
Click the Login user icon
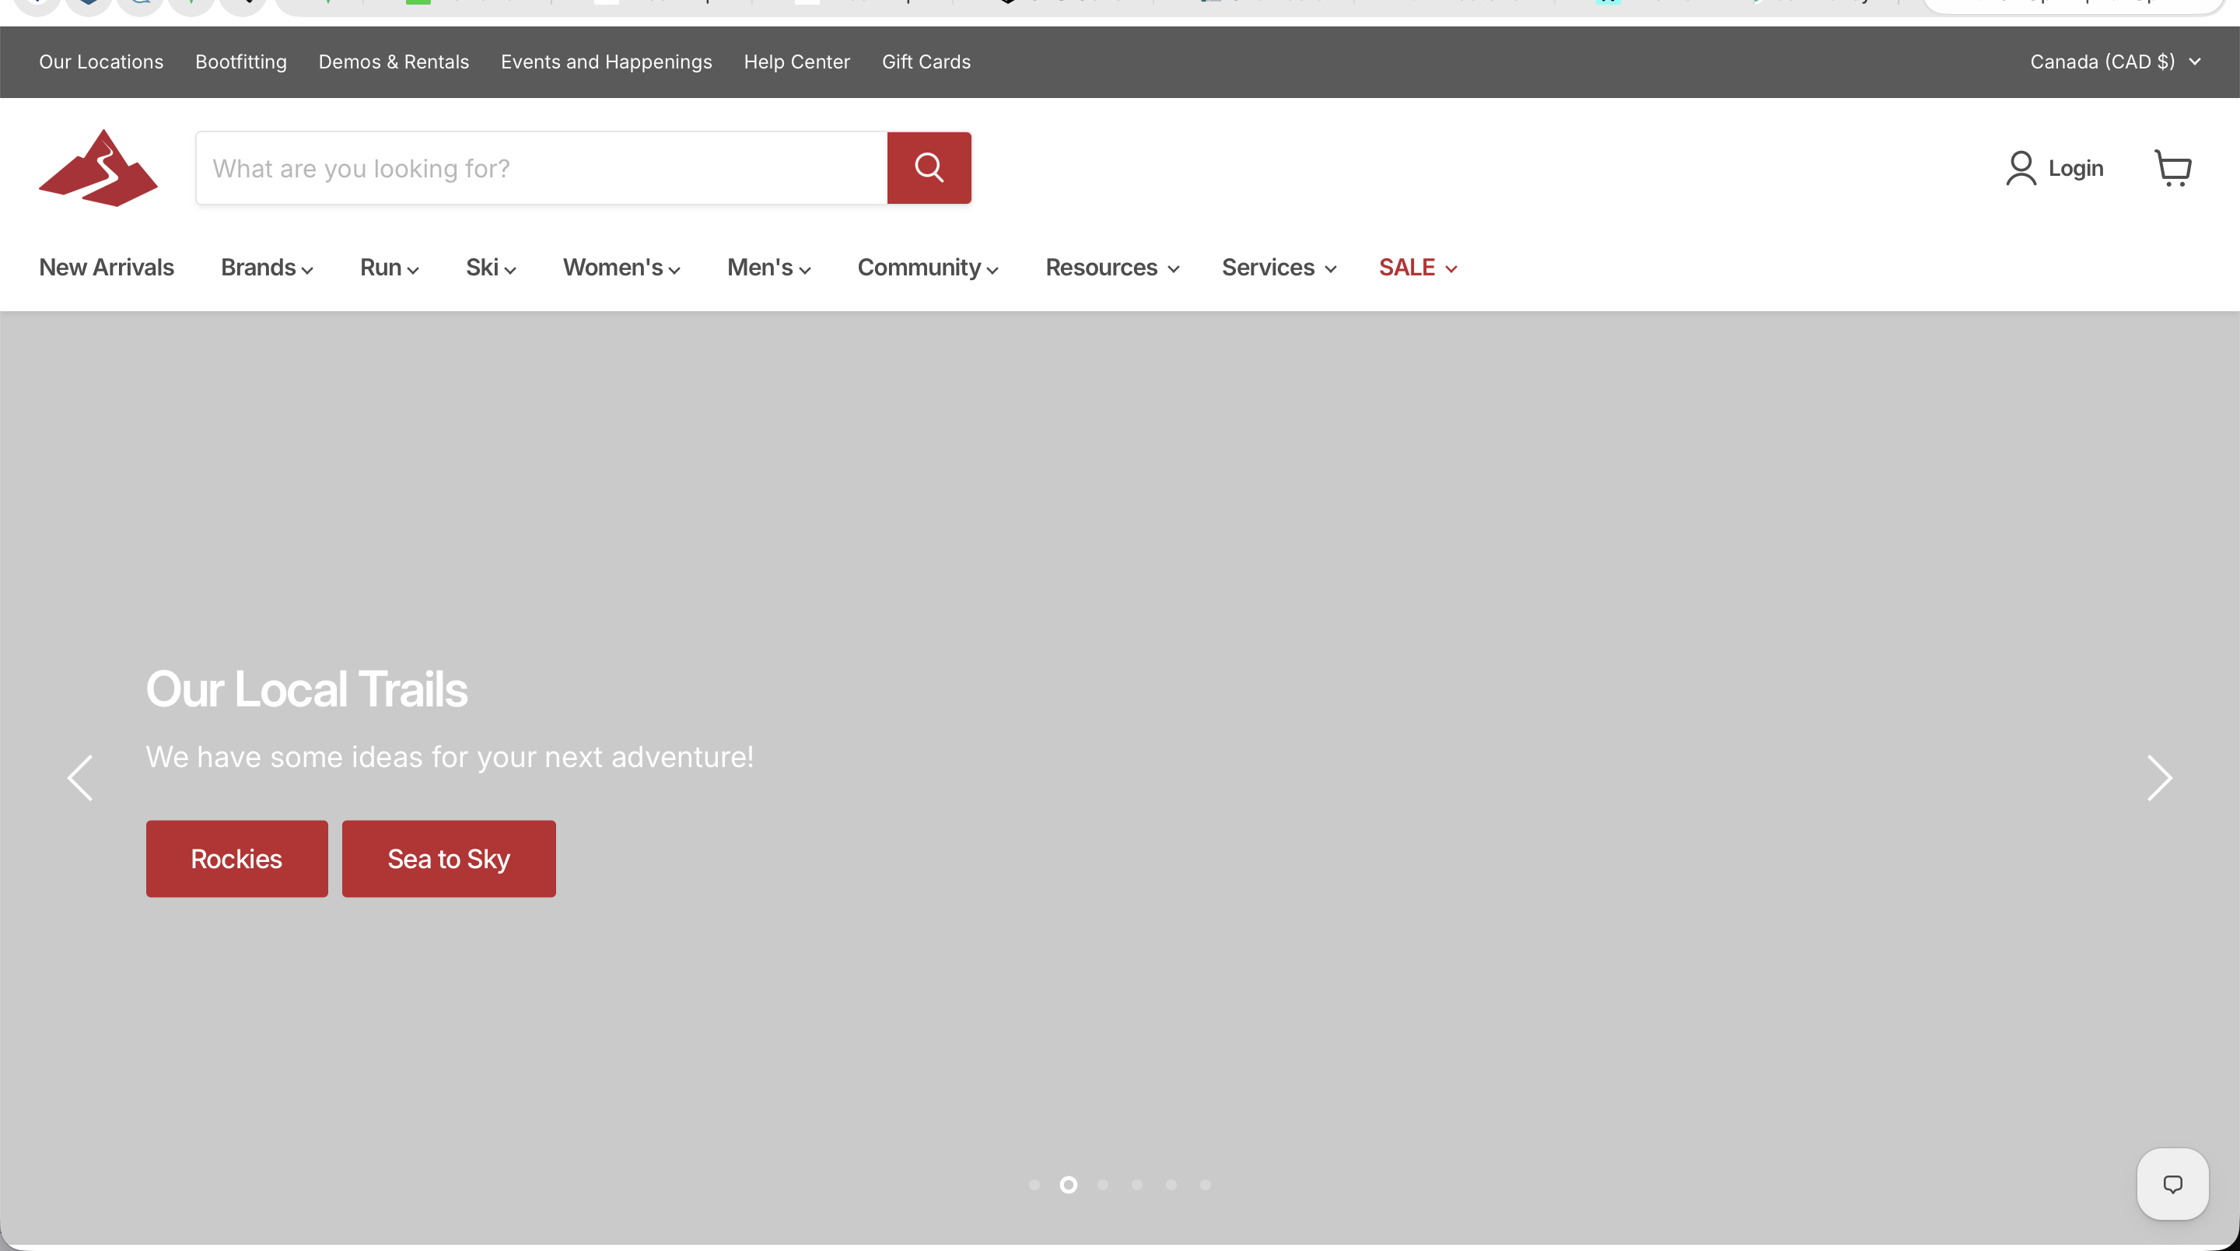[2021, 168]
